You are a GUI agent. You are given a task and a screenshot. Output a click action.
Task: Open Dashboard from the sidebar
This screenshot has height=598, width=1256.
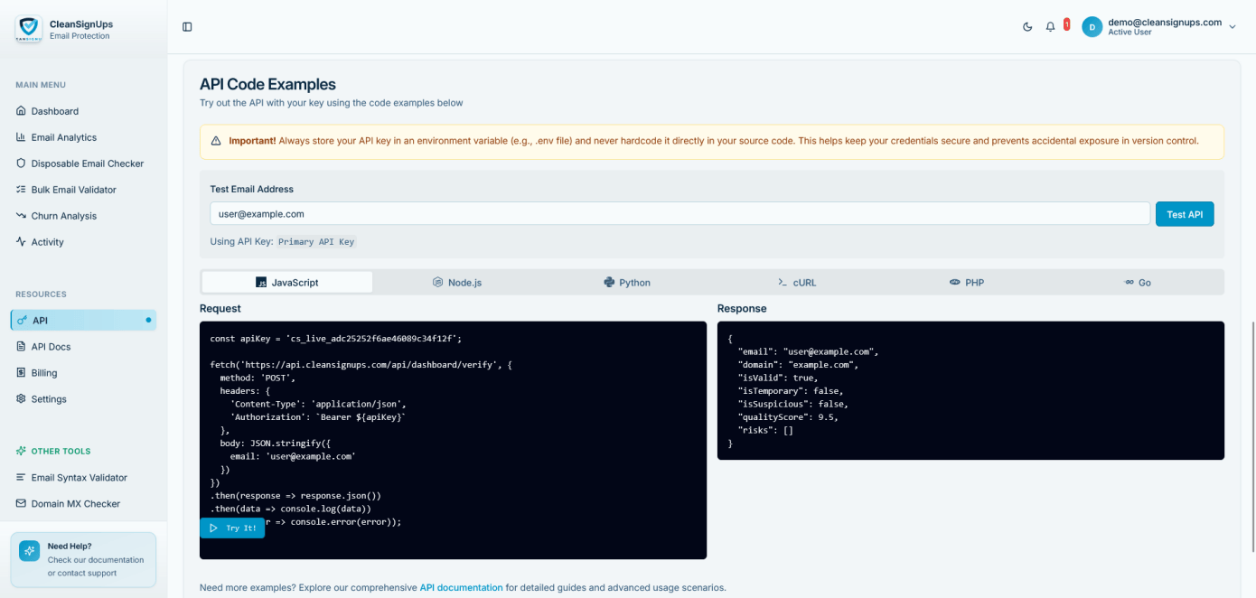(54, 111)
